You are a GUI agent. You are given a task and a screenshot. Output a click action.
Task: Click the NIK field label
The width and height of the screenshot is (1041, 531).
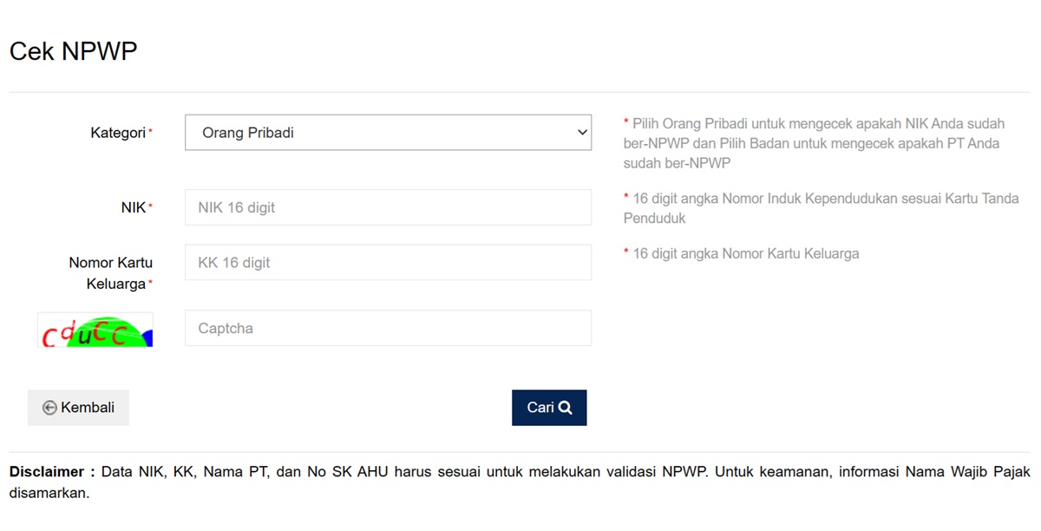134,206
